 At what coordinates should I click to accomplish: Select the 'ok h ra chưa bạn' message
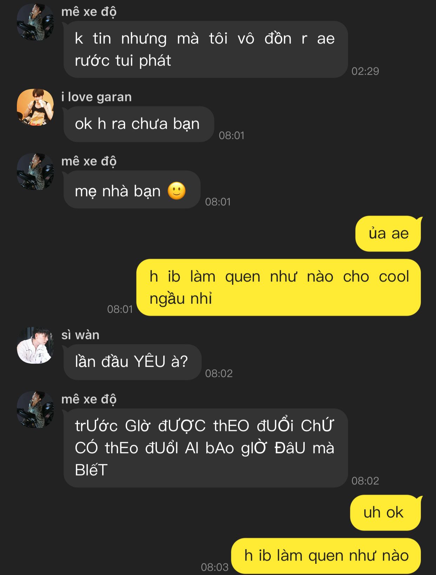pyautogui.click(x=139, y=124)
